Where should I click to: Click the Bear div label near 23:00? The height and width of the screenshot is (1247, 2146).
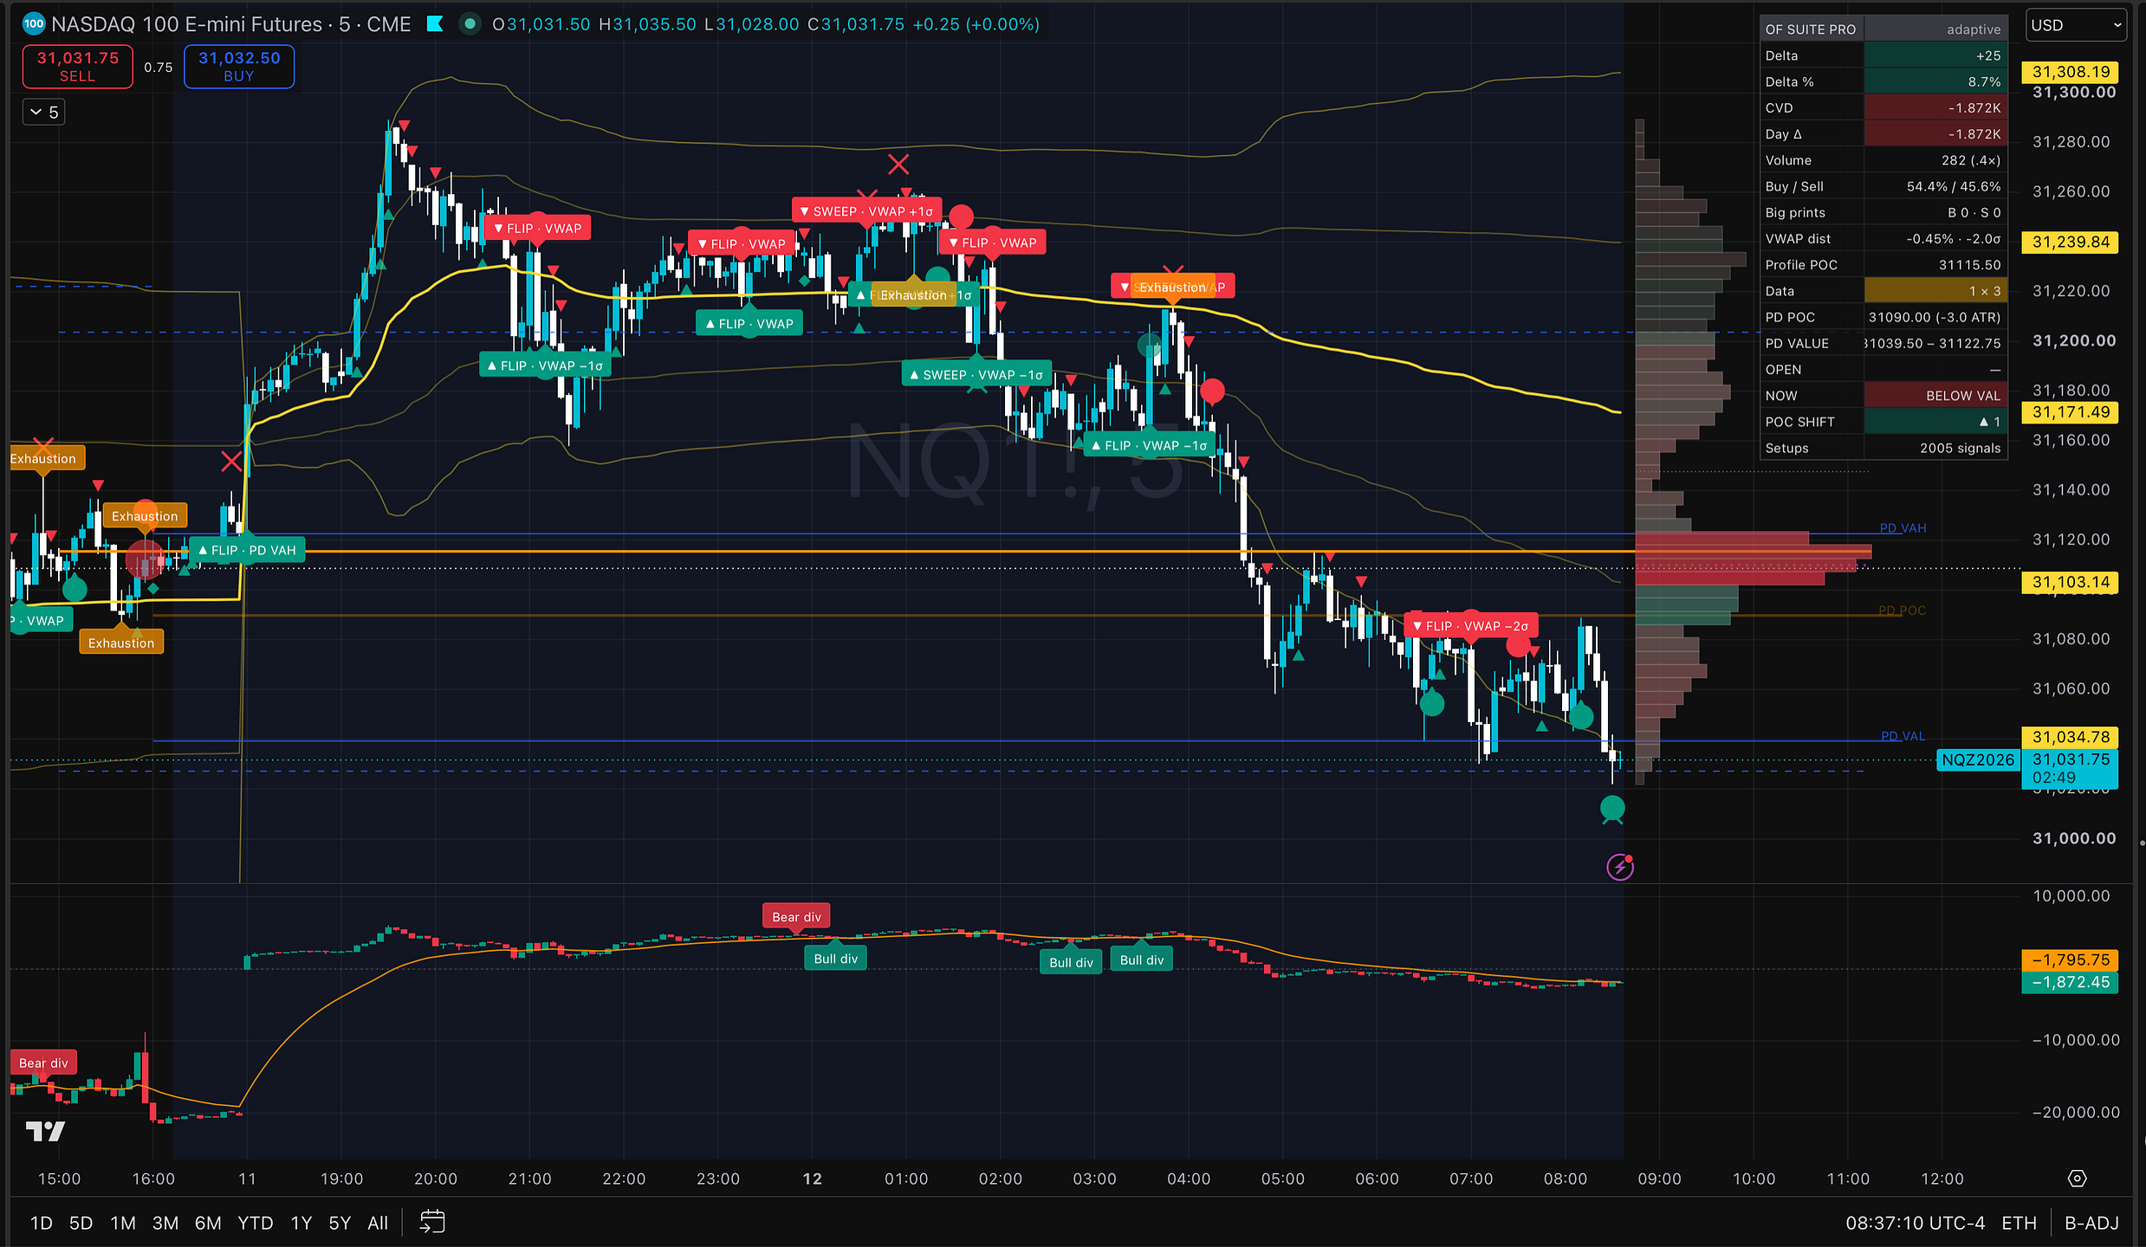pyautogui.click(x=796, y=916)
